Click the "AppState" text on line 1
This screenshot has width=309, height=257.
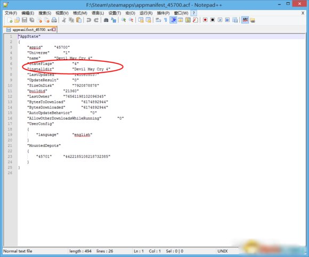pos(29,36)
